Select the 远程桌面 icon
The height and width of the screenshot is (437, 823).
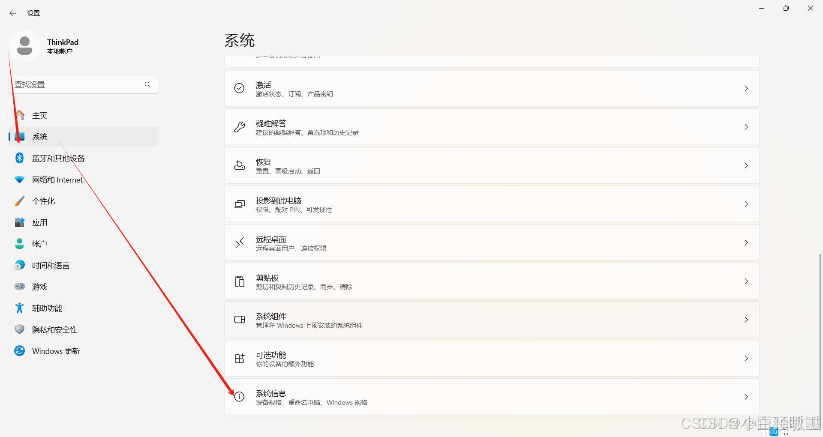pyautogui.click(x=239, y=242)
